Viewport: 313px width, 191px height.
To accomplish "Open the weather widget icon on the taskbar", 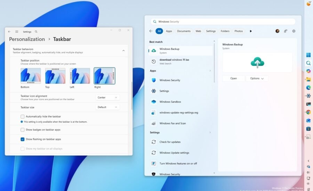I will point(308,3).
